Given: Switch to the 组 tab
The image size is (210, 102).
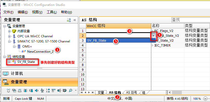Looking at the screenshot, I should coord(143,92).
